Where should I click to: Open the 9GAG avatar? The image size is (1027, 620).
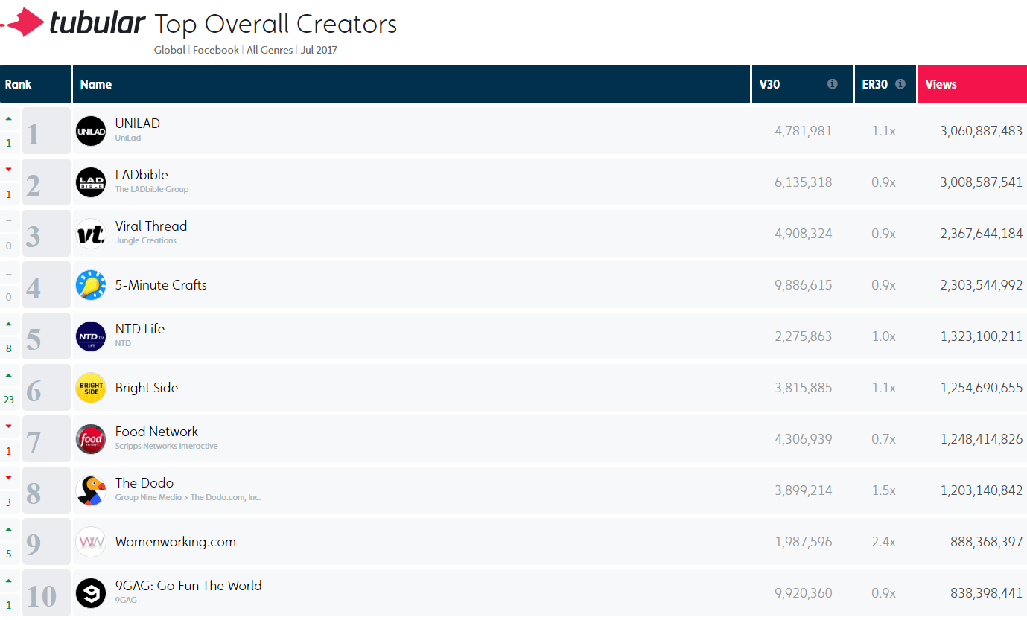(x=91, y=593)
